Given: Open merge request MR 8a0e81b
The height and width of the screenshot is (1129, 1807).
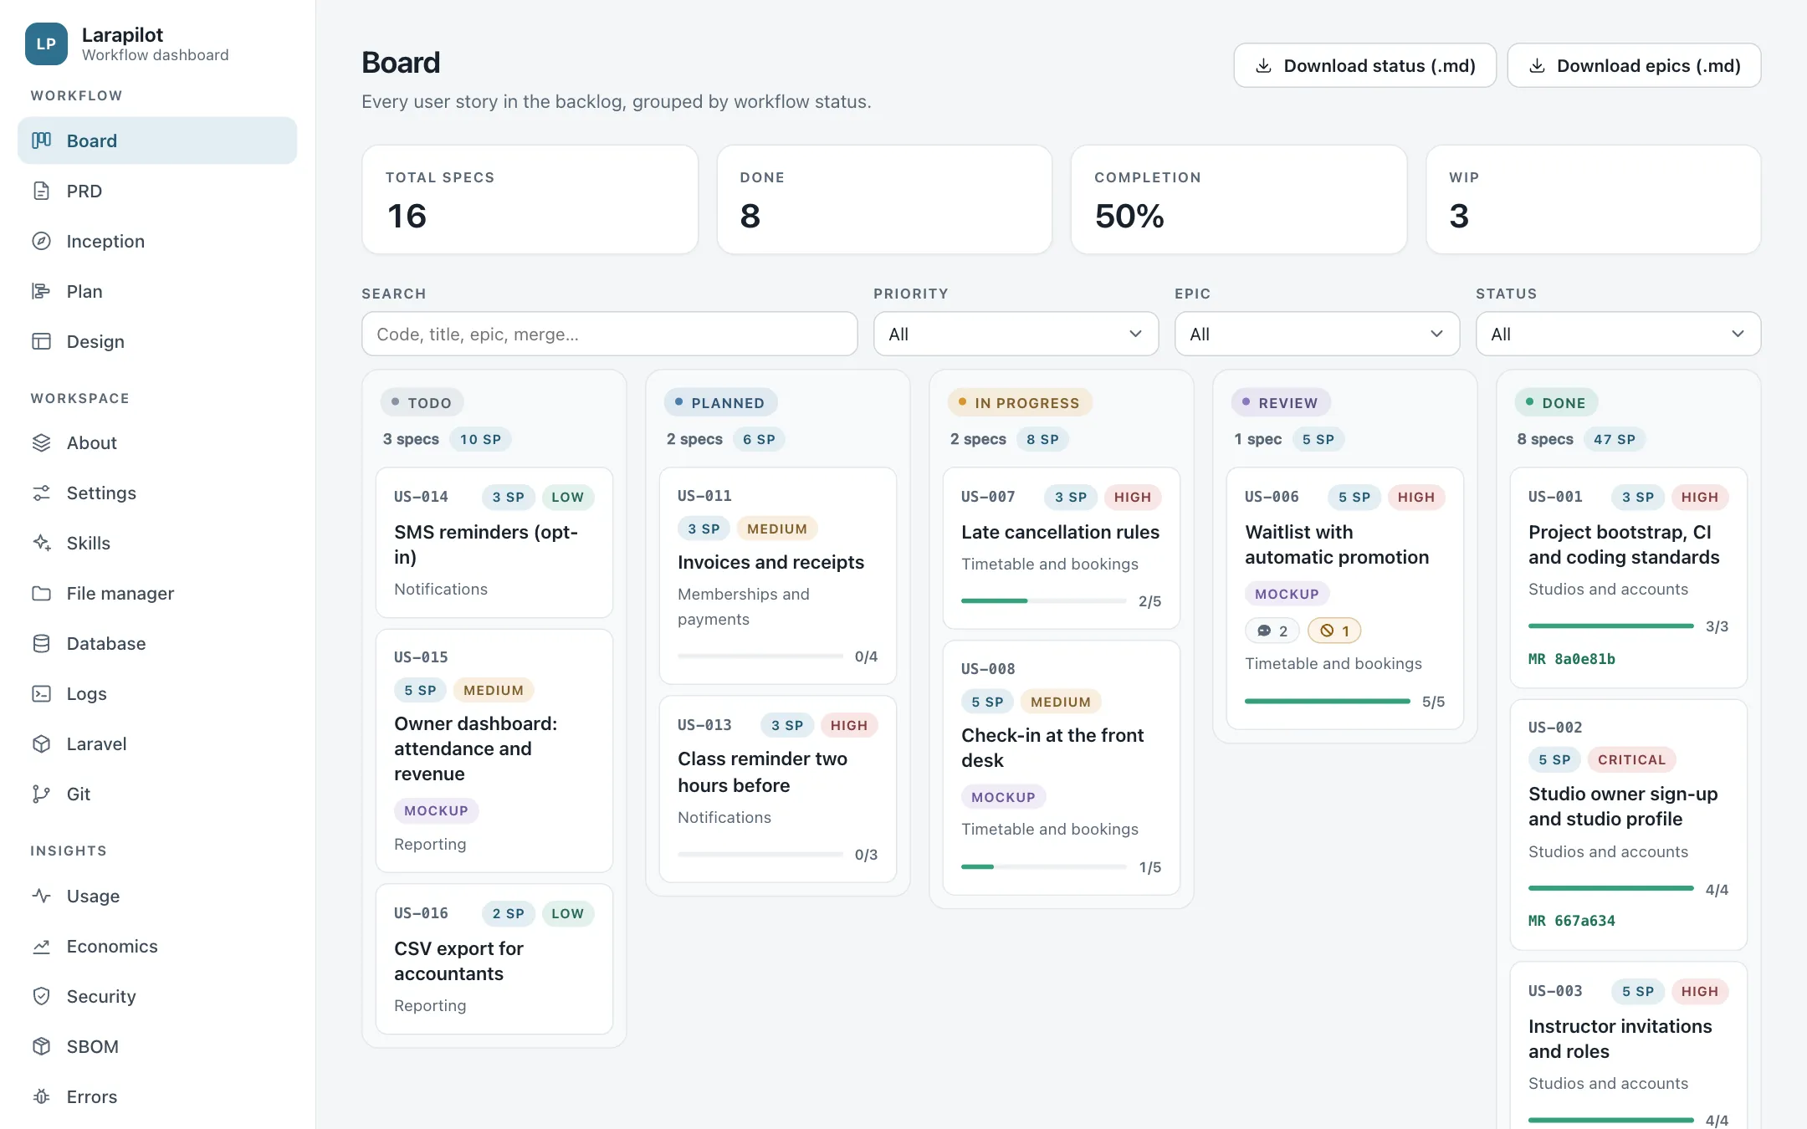Looking at the screenshot, I should pyautogui.click(x=1571, y=659).
